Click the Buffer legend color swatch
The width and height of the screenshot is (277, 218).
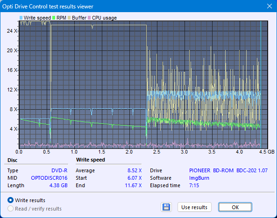click(x=69, y=18)
